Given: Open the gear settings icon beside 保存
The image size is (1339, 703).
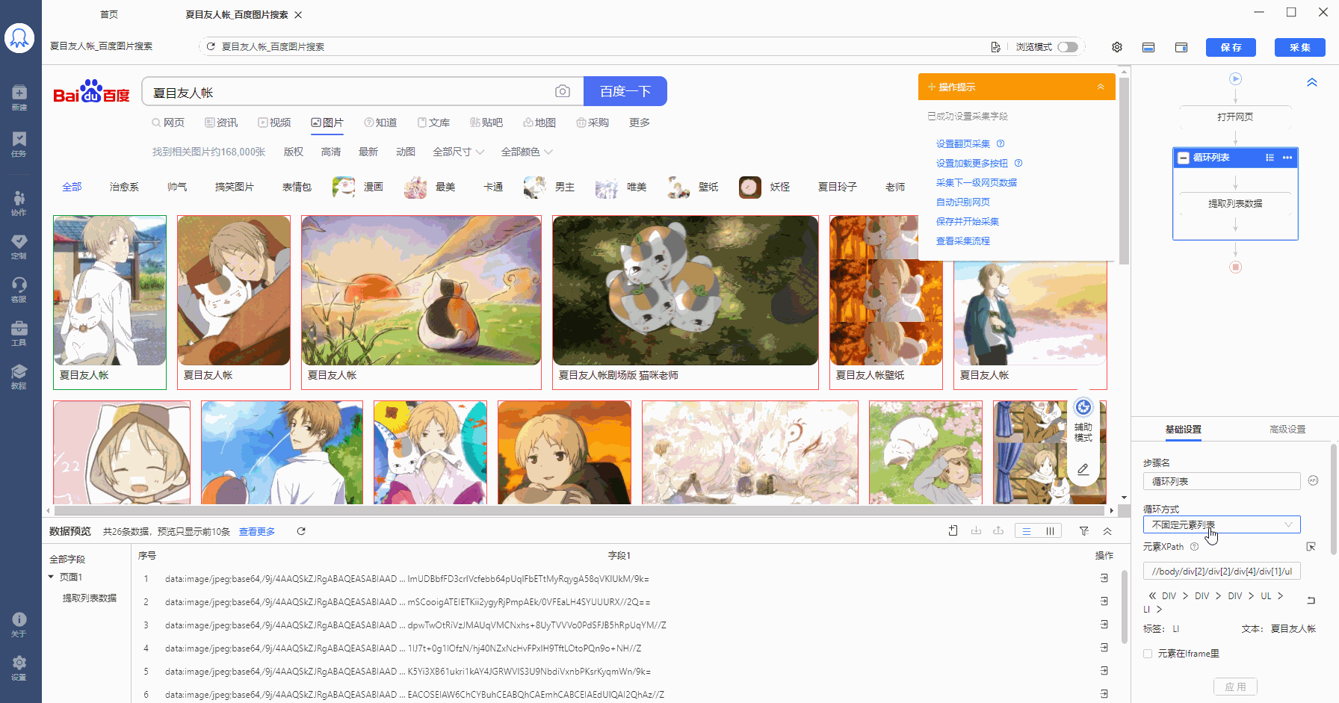Looking at the screenshot, I should pos(1117,47).
